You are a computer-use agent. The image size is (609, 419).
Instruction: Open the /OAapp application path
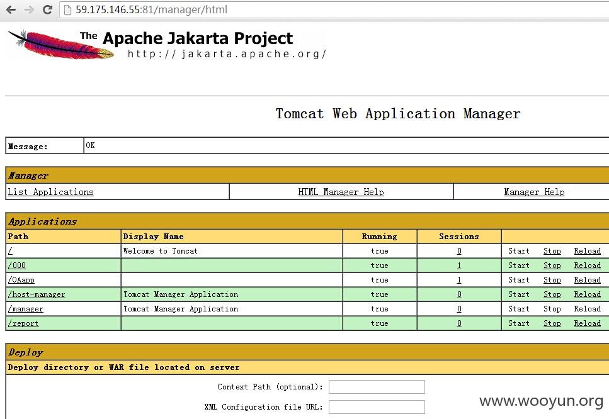point(21,280)
